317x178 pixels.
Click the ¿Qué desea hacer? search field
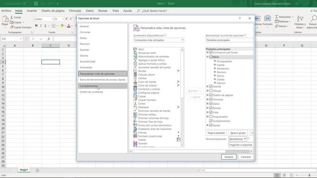coord(155,11)
